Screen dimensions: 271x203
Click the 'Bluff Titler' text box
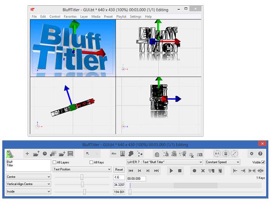[29, 165]
